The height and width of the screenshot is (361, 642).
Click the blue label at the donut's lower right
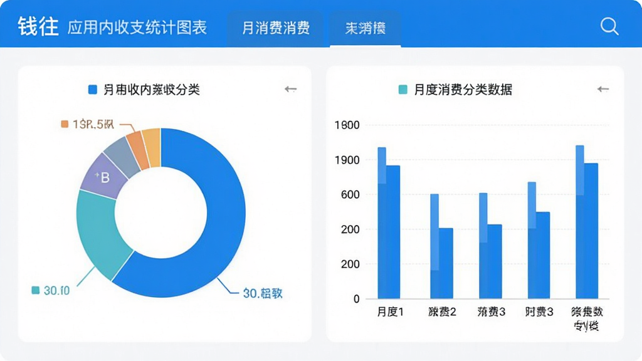click(x=263, y=293)
